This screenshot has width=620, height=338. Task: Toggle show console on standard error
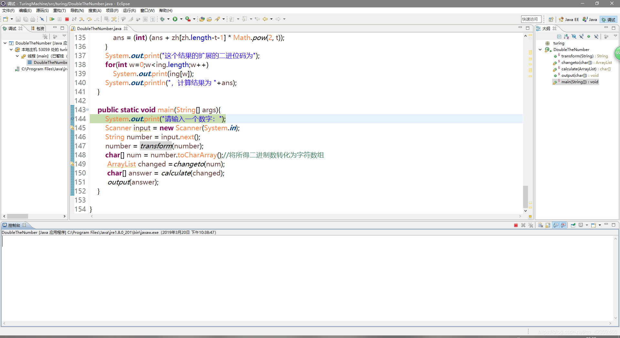click(x=563, y=225)
